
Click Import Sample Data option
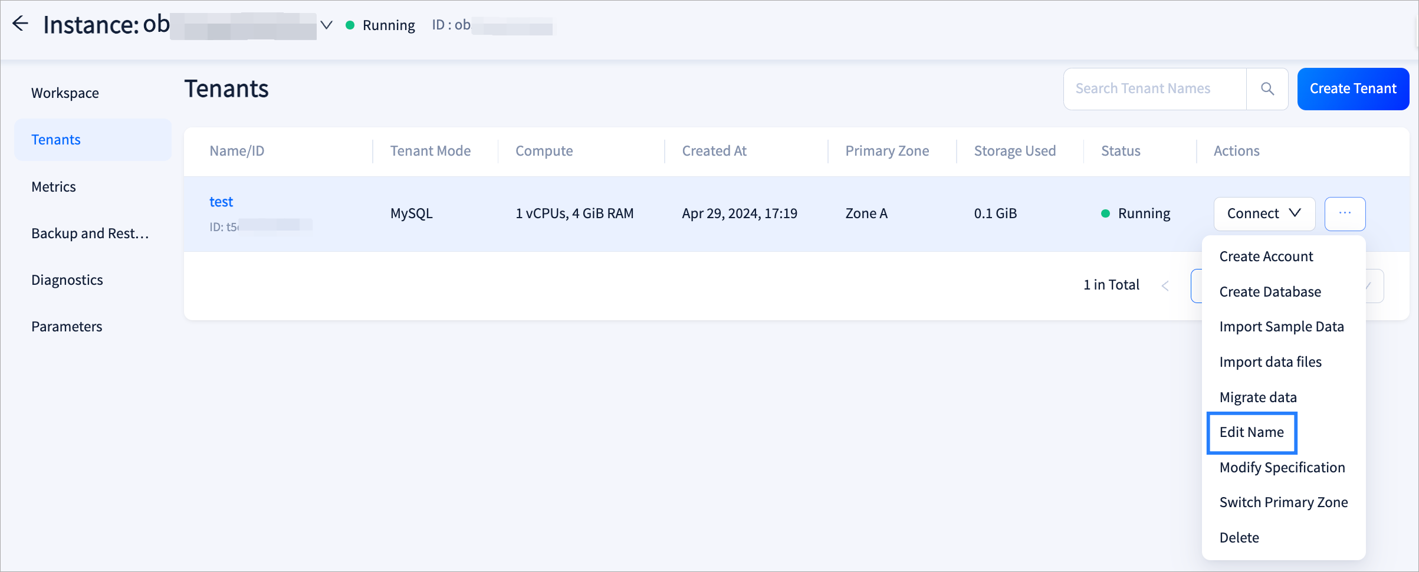(1281, 327)
